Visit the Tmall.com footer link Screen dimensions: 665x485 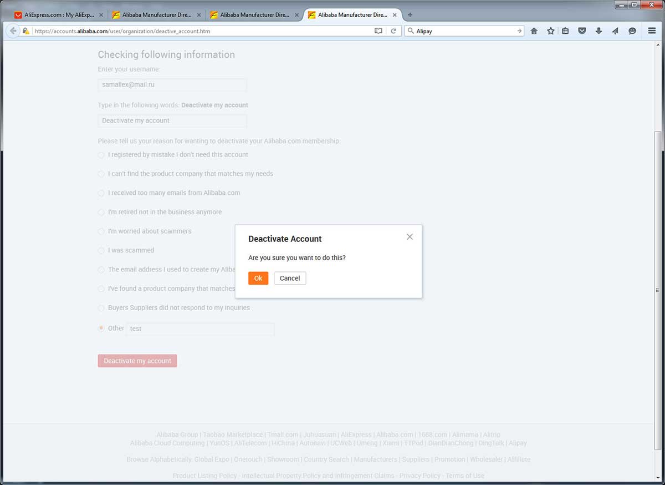[283, 435]
